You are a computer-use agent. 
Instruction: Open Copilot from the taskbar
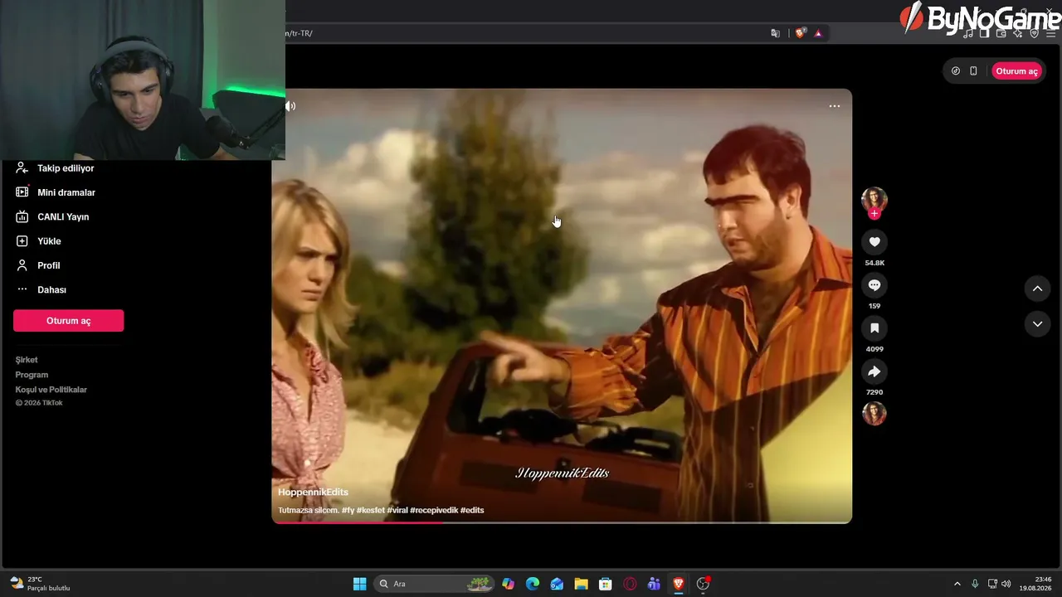tap(509, 584)
